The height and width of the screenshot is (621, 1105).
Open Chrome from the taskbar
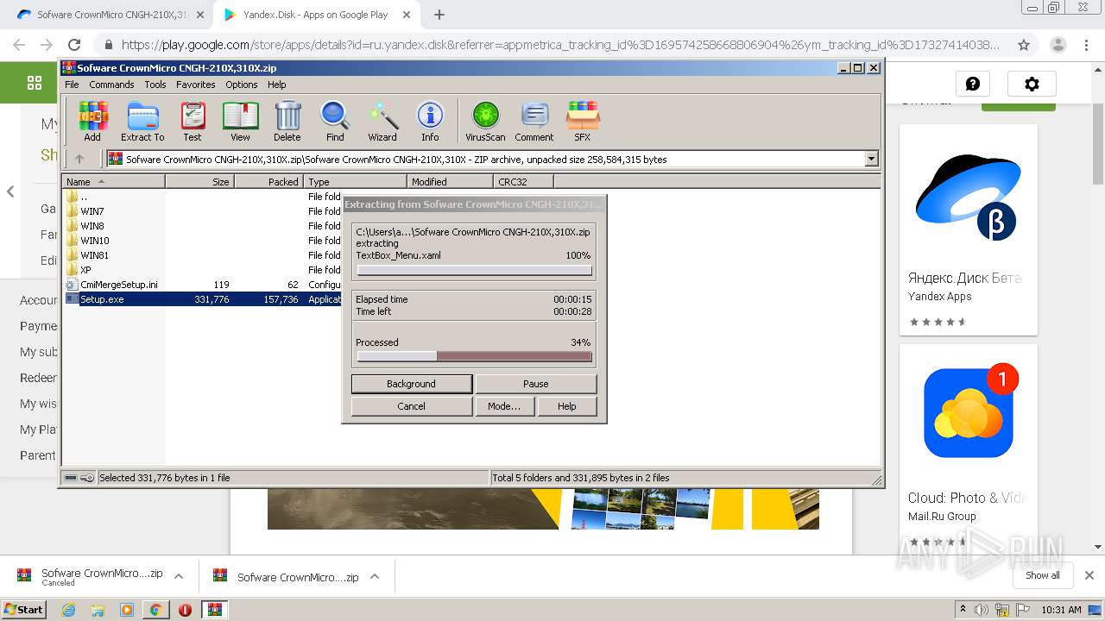155,610
